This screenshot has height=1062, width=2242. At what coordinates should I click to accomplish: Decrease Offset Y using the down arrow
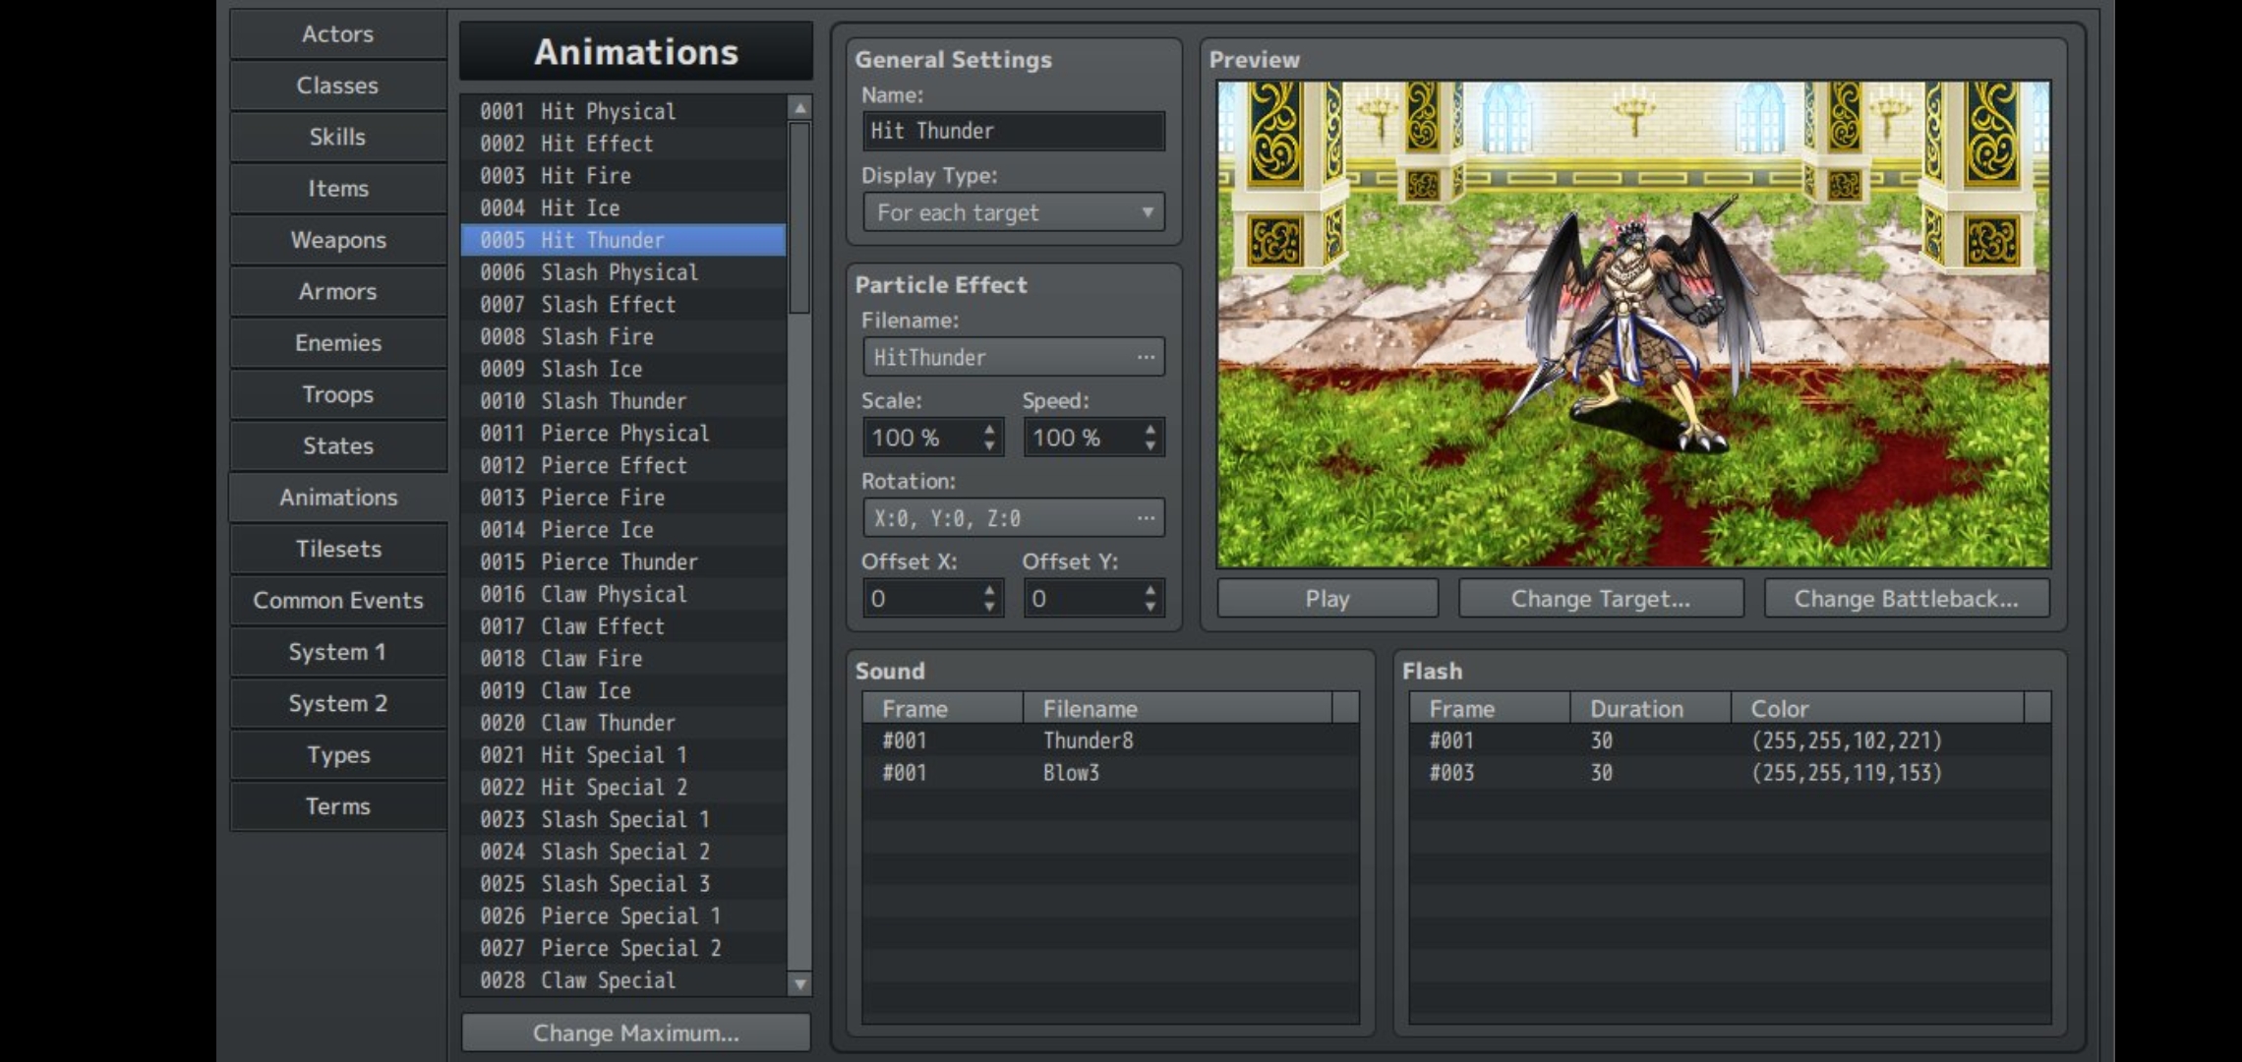click(x=1150, y=607)
